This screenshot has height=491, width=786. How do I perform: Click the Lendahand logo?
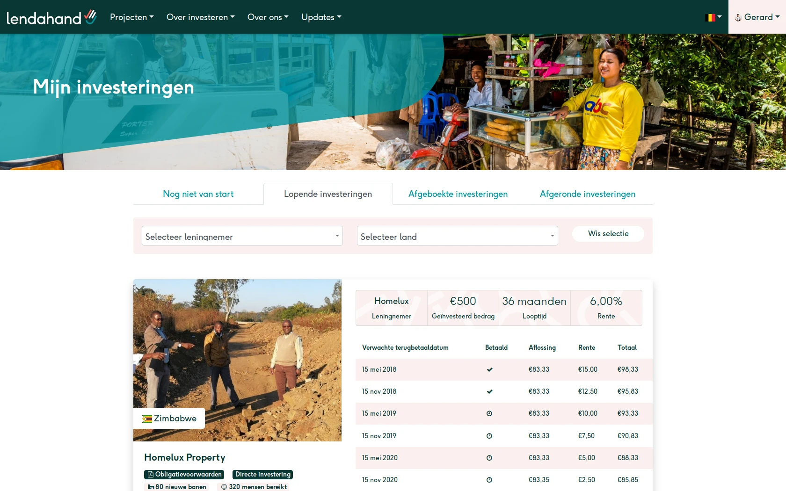pos(51,17)
